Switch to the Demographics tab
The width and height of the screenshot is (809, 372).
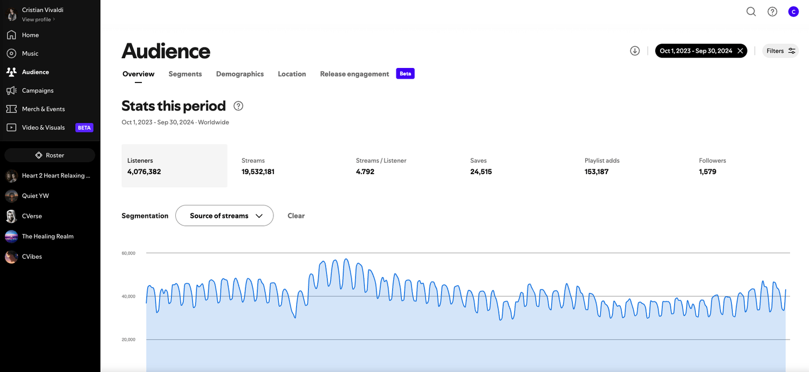[x=240, y=74]
